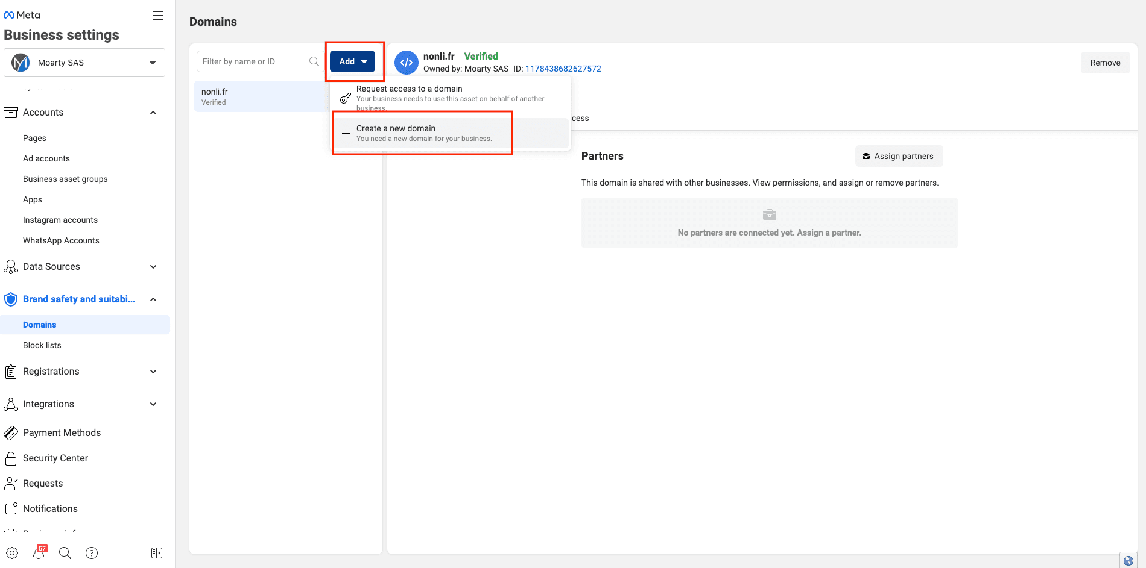1146x568 pixels.
Task: Open the Add dropdown button
Action: pos(353,61)
